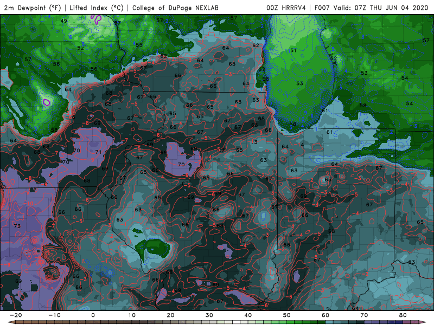The image size is (434, 325).
Task: Click the "Lifted Index (°C)" title text
Action: tap(97, 8)
